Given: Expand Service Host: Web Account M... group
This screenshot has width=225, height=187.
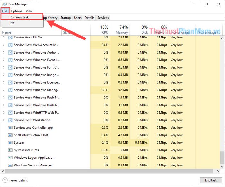Looking at the screenshot, I should (x=4, y=45).
